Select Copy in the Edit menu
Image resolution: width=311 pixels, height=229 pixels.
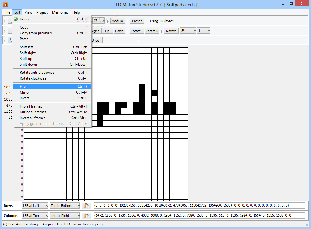point(52,27)
